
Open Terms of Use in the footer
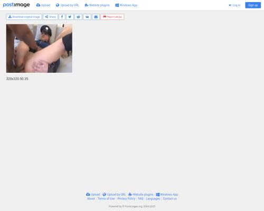coord(106,198)
